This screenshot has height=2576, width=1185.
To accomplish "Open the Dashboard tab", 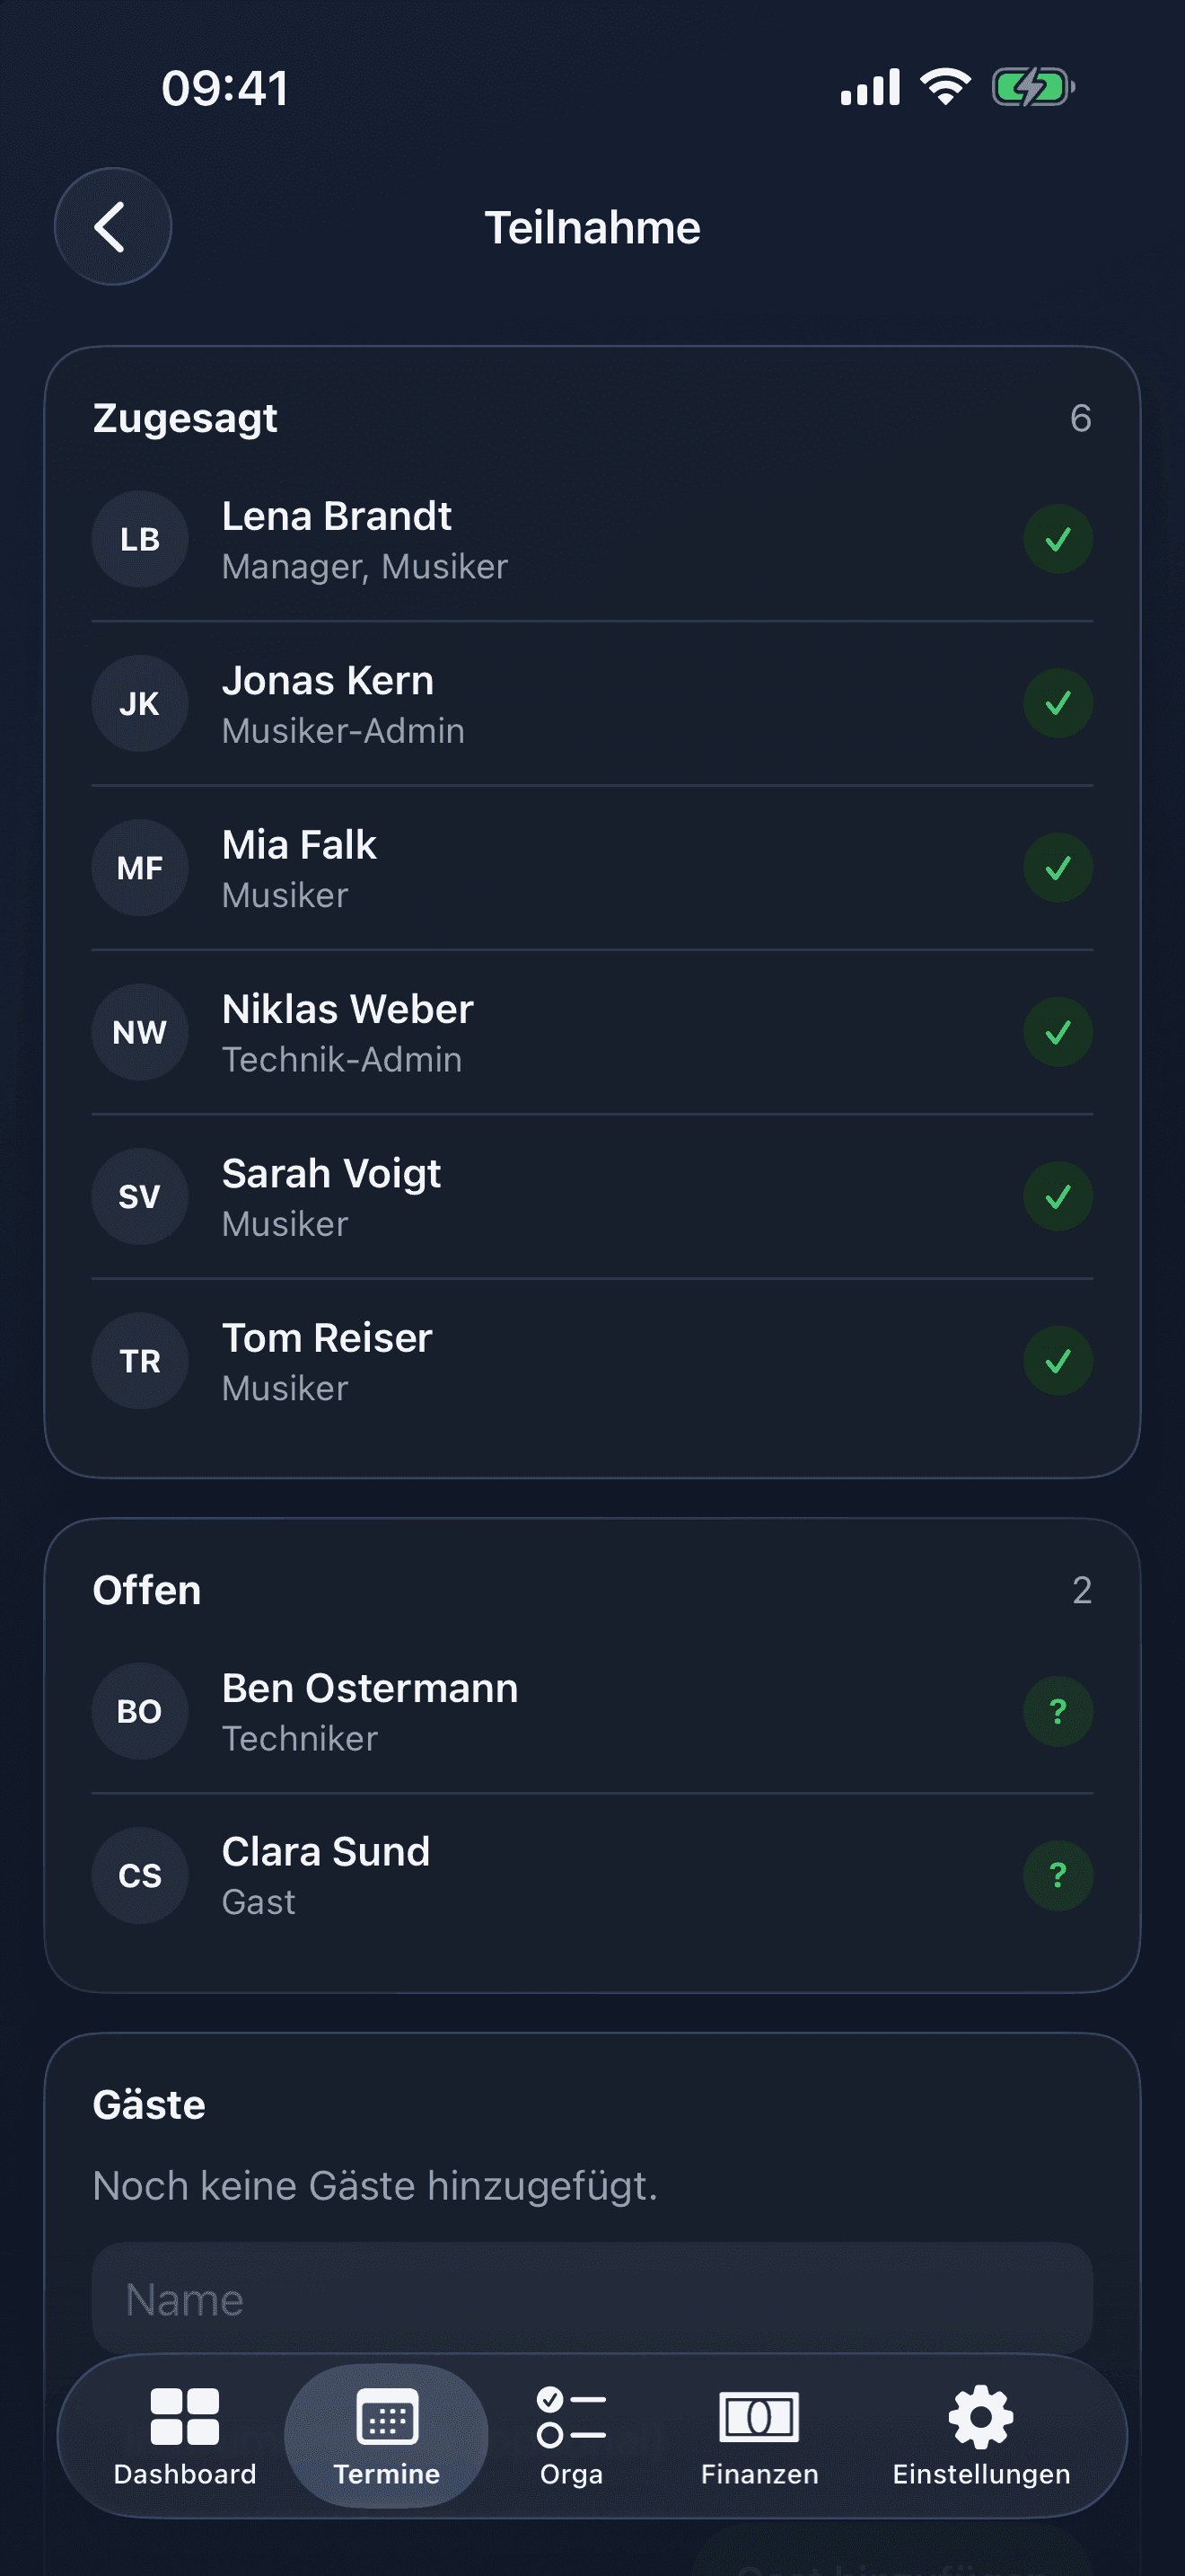I will [185, 2436].
